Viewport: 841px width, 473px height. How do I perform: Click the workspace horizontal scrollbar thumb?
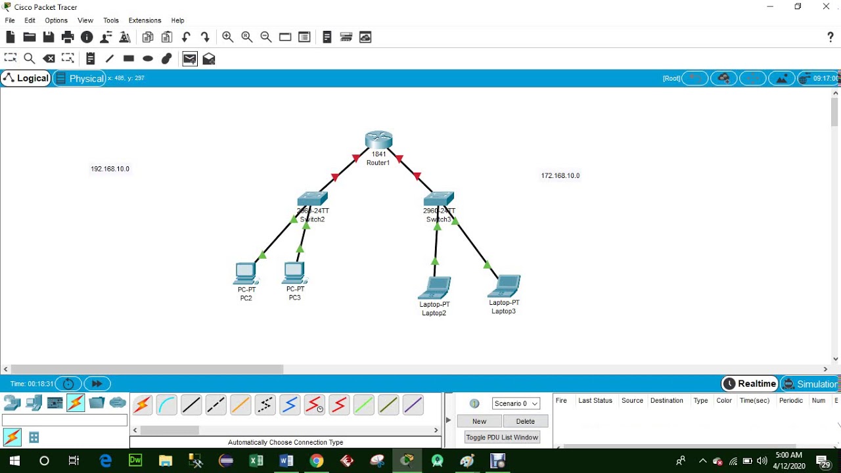coord(147,369)
